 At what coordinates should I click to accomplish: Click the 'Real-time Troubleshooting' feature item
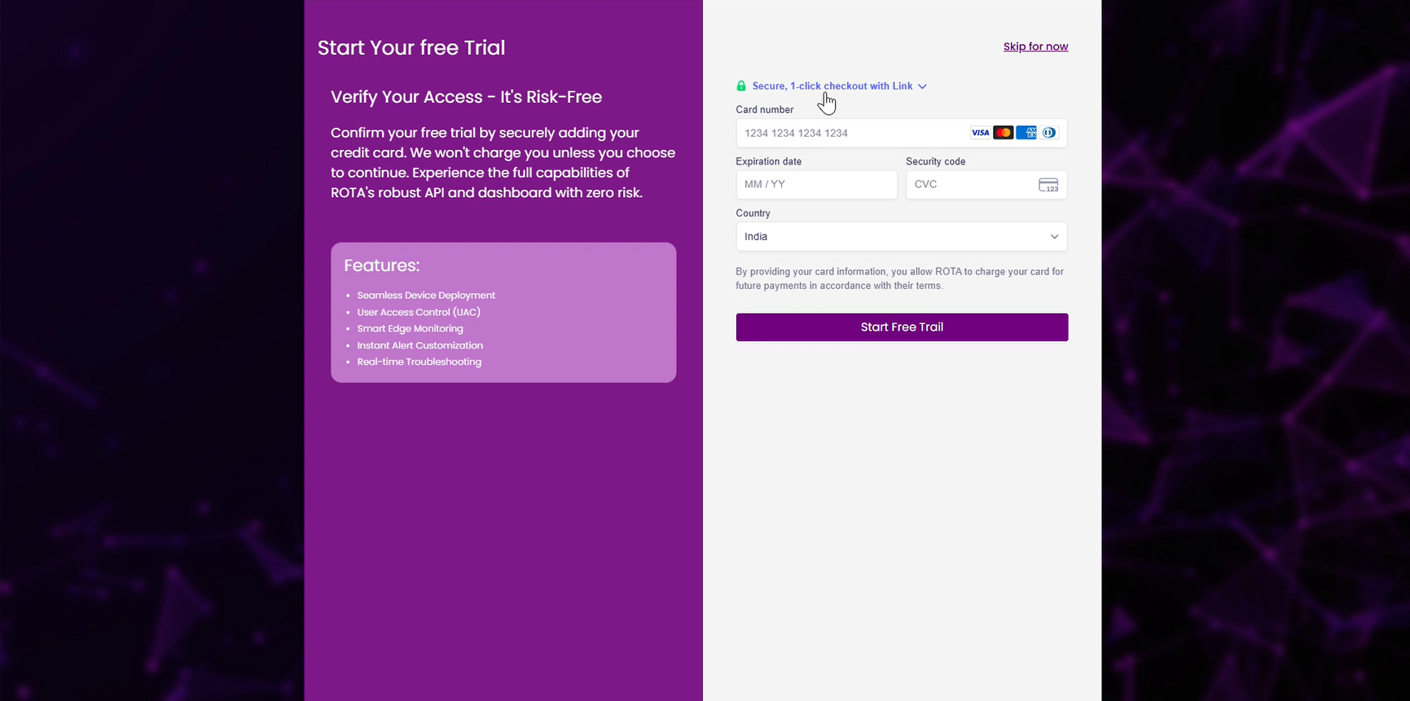point(419,362)
